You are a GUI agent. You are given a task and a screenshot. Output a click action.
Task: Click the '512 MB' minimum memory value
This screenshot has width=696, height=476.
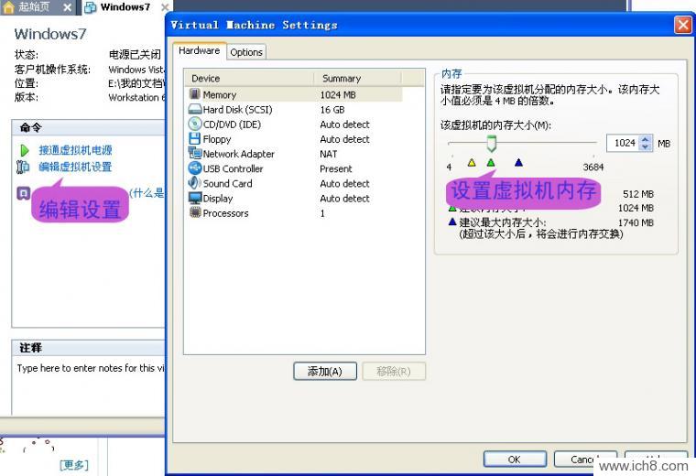pos(638,194)
